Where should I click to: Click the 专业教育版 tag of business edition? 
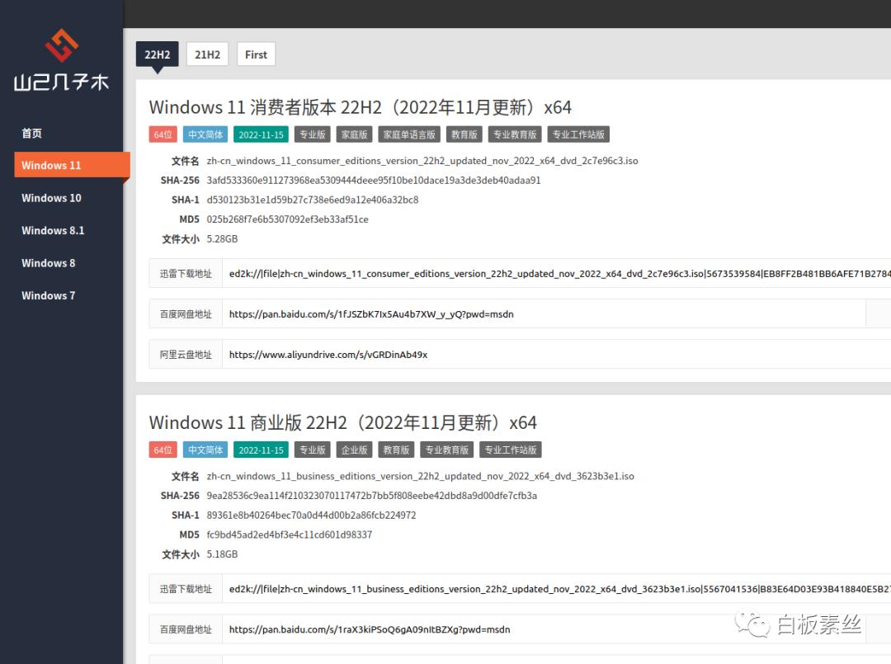point(447,450)
